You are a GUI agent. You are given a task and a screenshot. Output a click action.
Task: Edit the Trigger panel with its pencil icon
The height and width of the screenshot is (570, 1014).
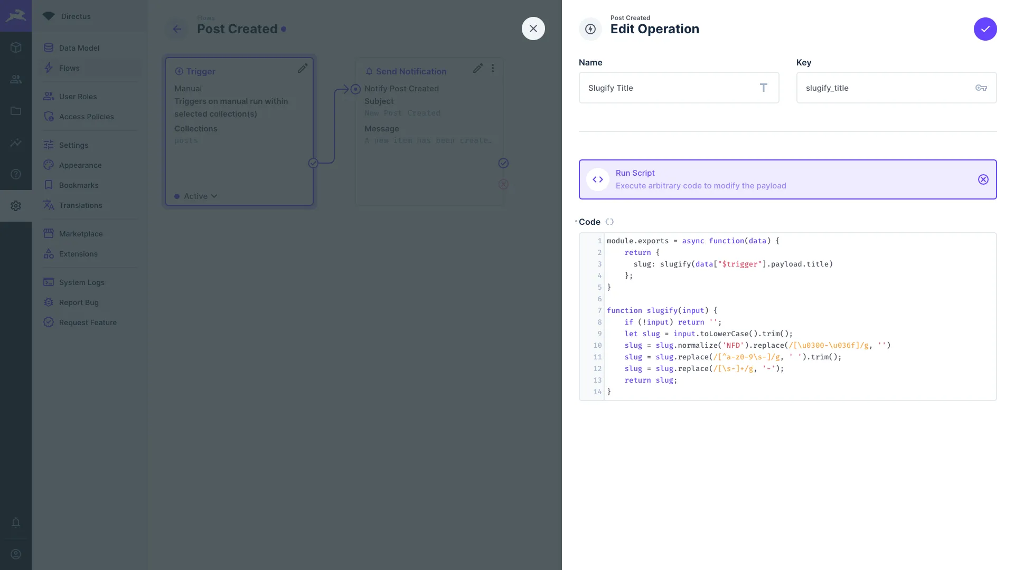click(x=302, y=68)
